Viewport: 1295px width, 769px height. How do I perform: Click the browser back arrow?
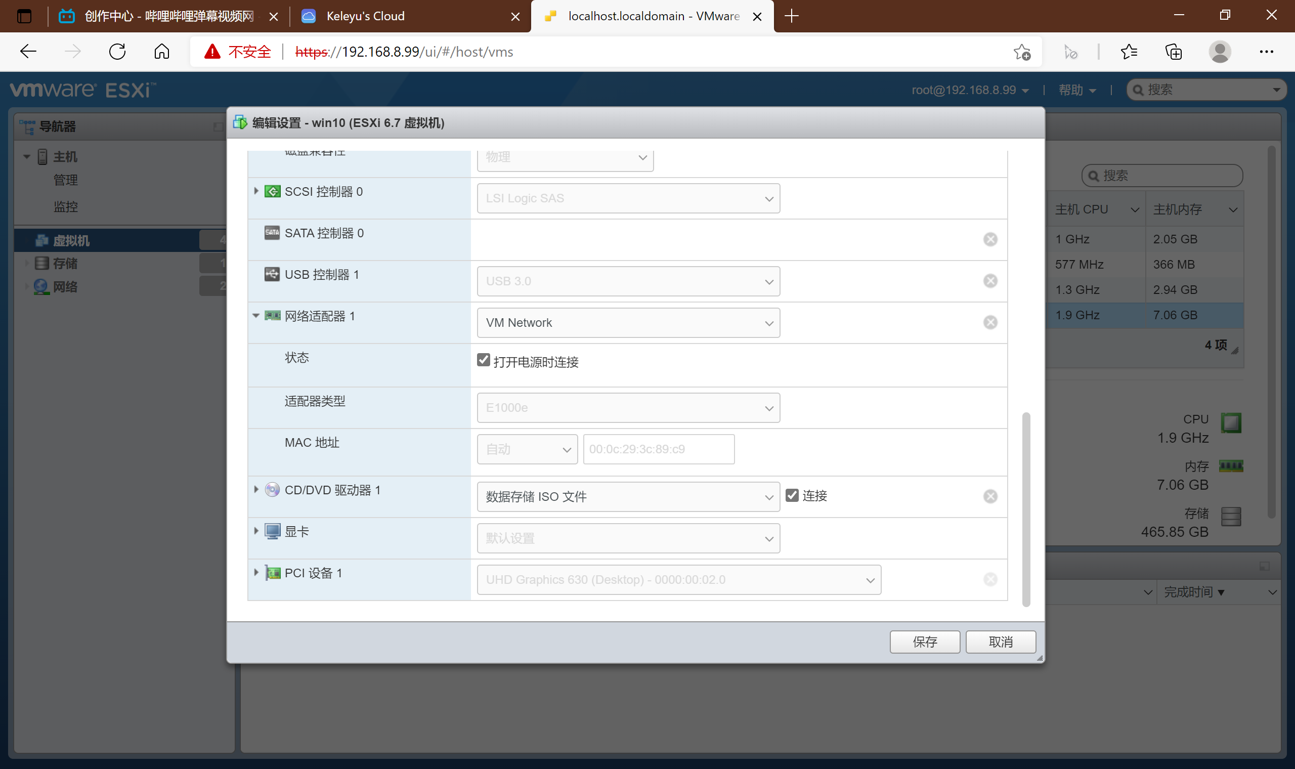28,51
